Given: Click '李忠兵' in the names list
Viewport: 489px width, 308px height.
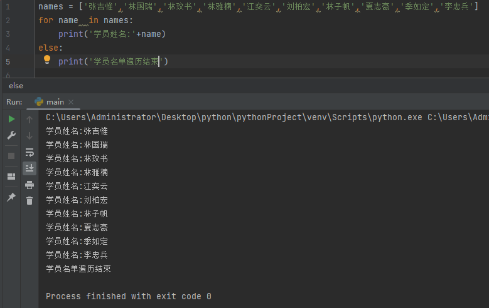Looking at the screenshot, I should [456, 6].
